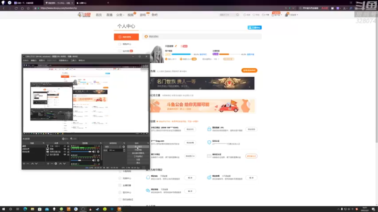The image size is (378, 212).
Task: Toggle visibility of Video Capture Device source
Action: [x=65, y=152]
